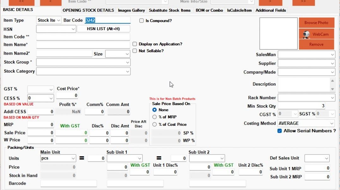This screenshot has height=190, width=340.
Task: Mark the item as Not Sellable
Action: pos(134,51)
